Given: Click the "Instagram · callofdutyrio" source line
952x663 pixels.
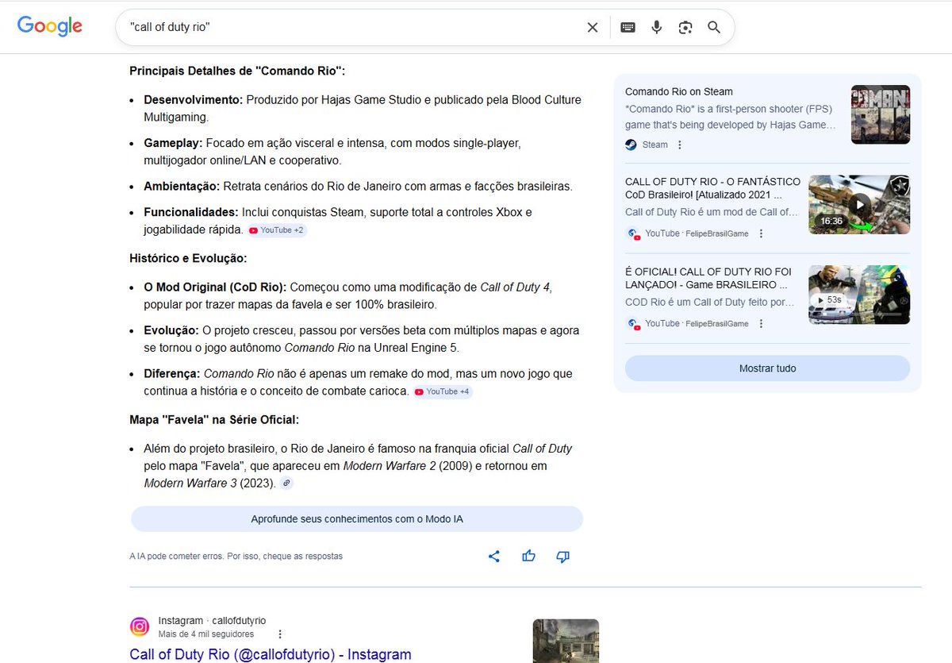Looking at the screenshot, I should tap(212, 620).
